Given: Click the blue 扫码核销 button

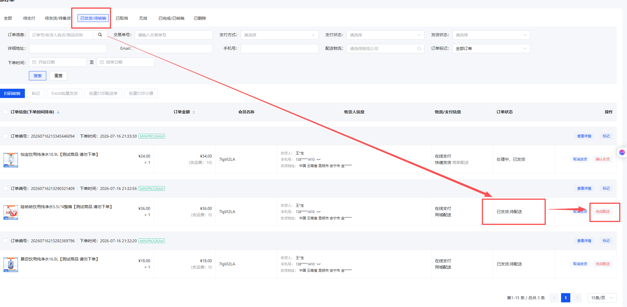Looking at the screenshot, I should 12,93.
